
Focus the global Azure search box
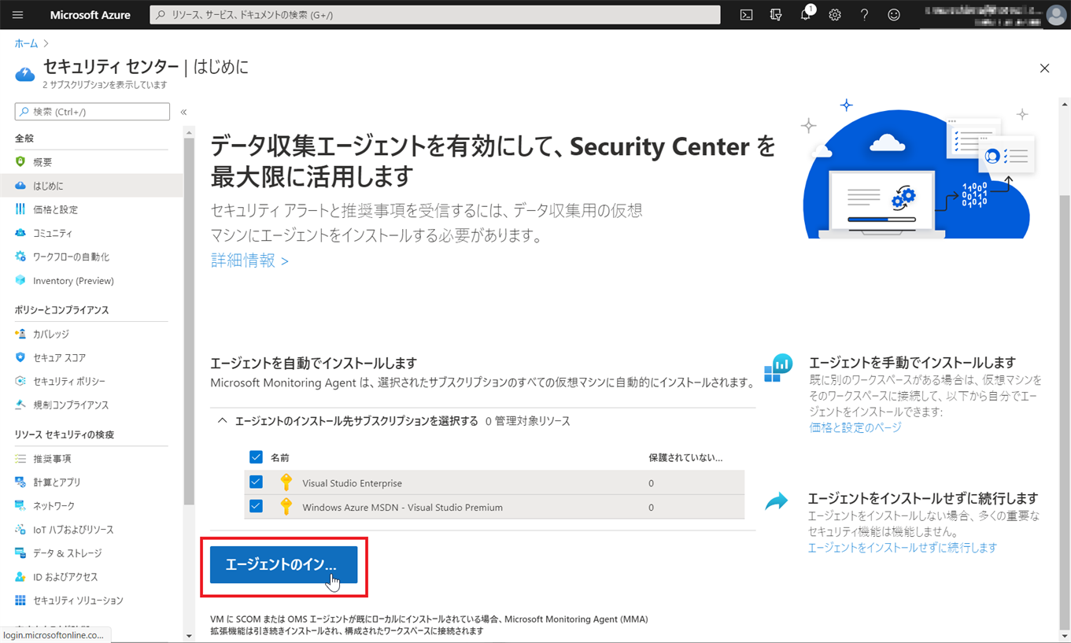(x=435, y=15)
